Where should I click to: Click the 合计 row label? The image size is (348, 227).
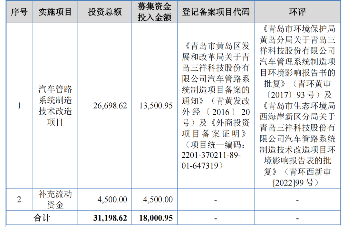coord(42,218)
